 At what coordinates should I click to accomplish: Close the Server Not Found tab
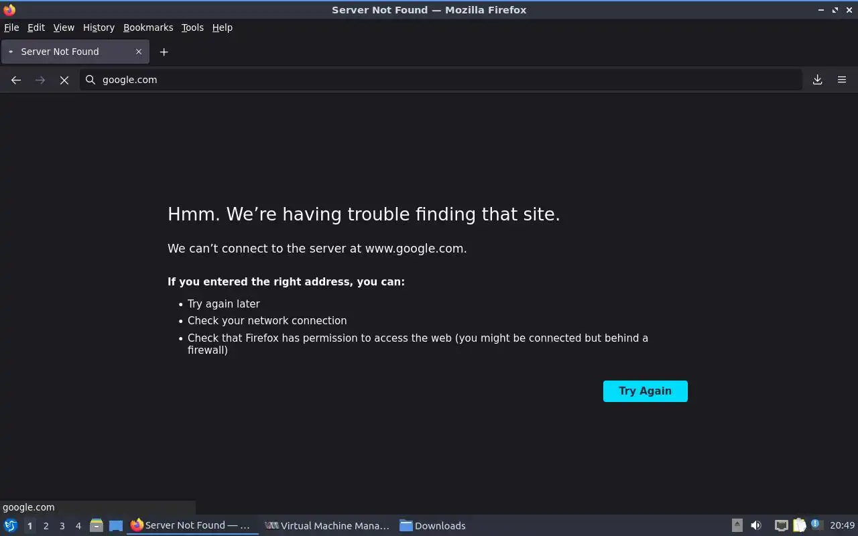pos(139,52)
